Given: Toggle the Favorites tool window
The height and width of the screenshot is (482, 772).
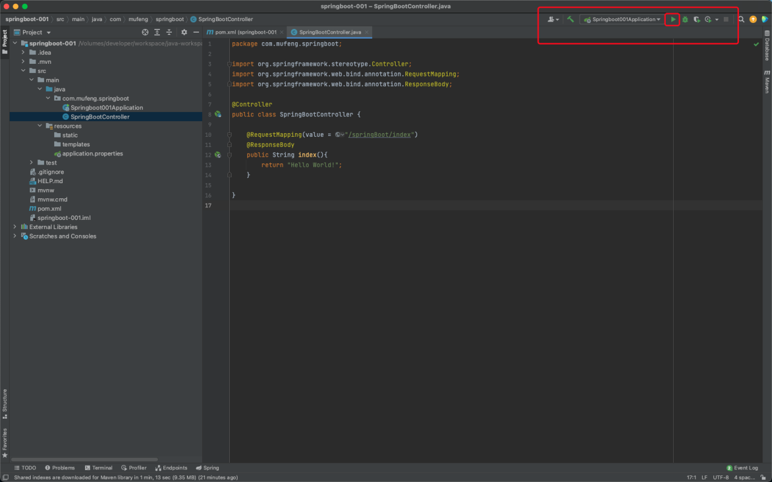Looking at the screenshot, I should pyautogui.click(x=5, y=443).
